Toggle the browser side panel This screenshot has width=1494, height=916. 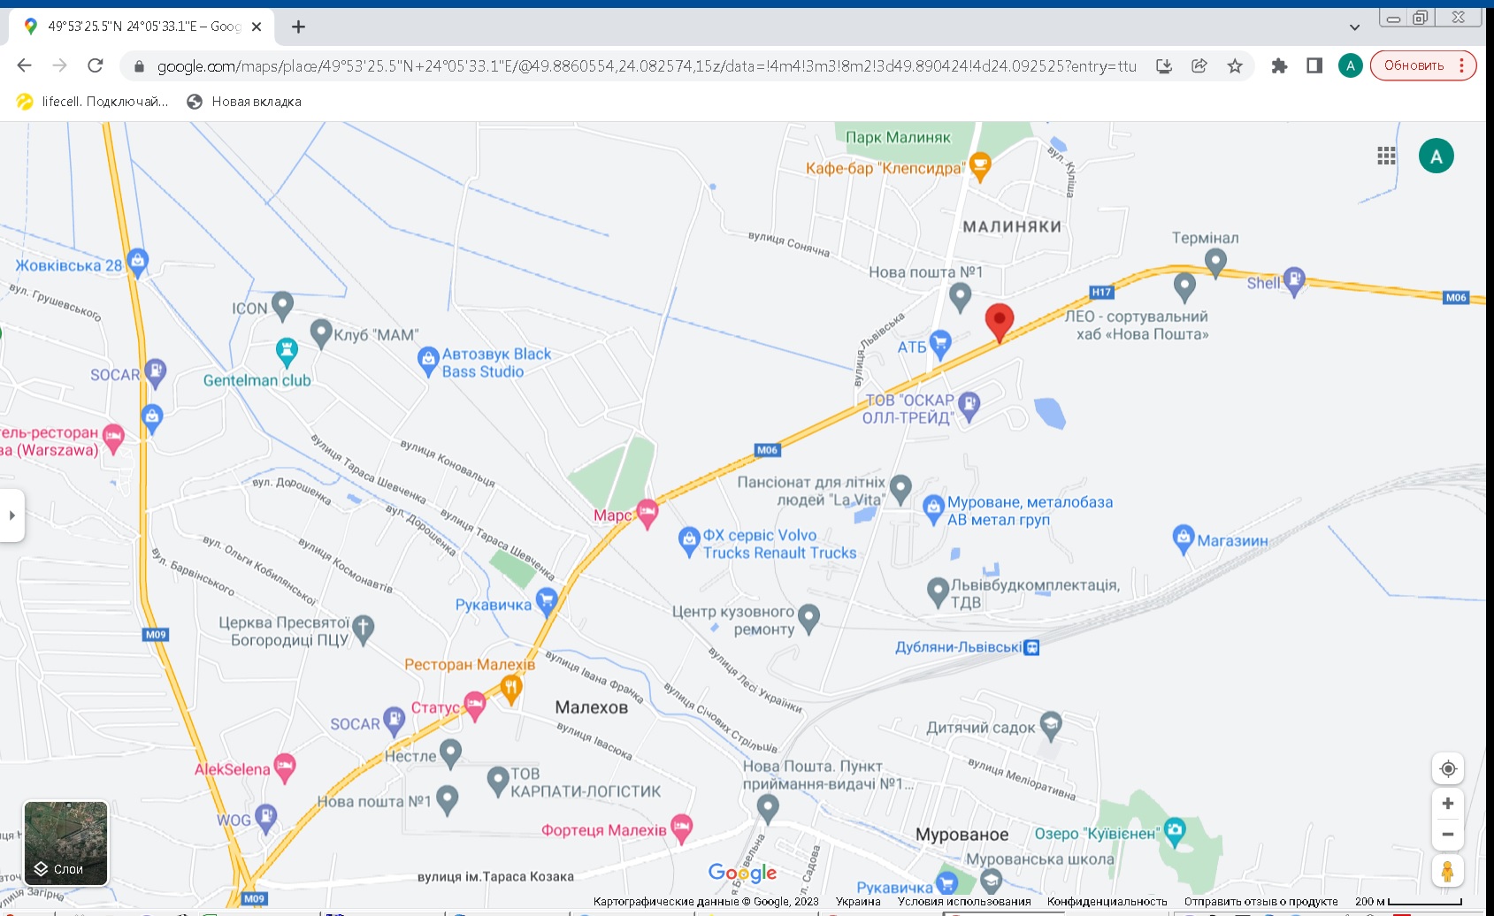[1314, 65]
